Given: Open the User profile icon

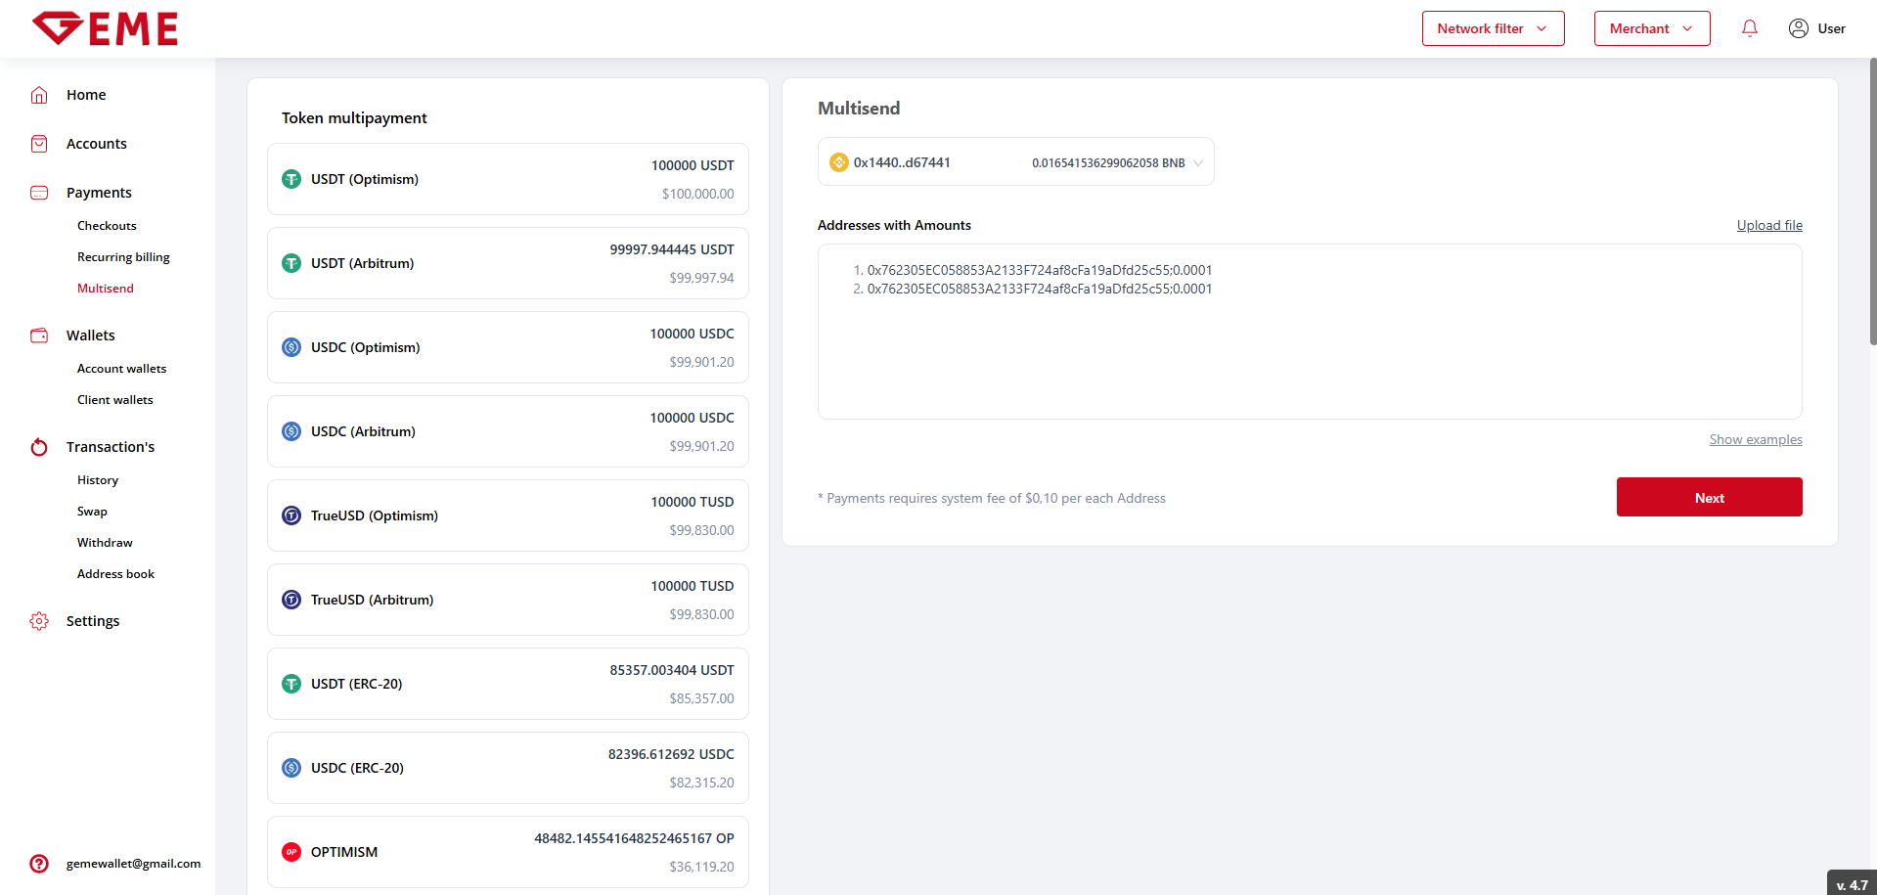Looking at the screenshot, I should tap(1798, 28).
